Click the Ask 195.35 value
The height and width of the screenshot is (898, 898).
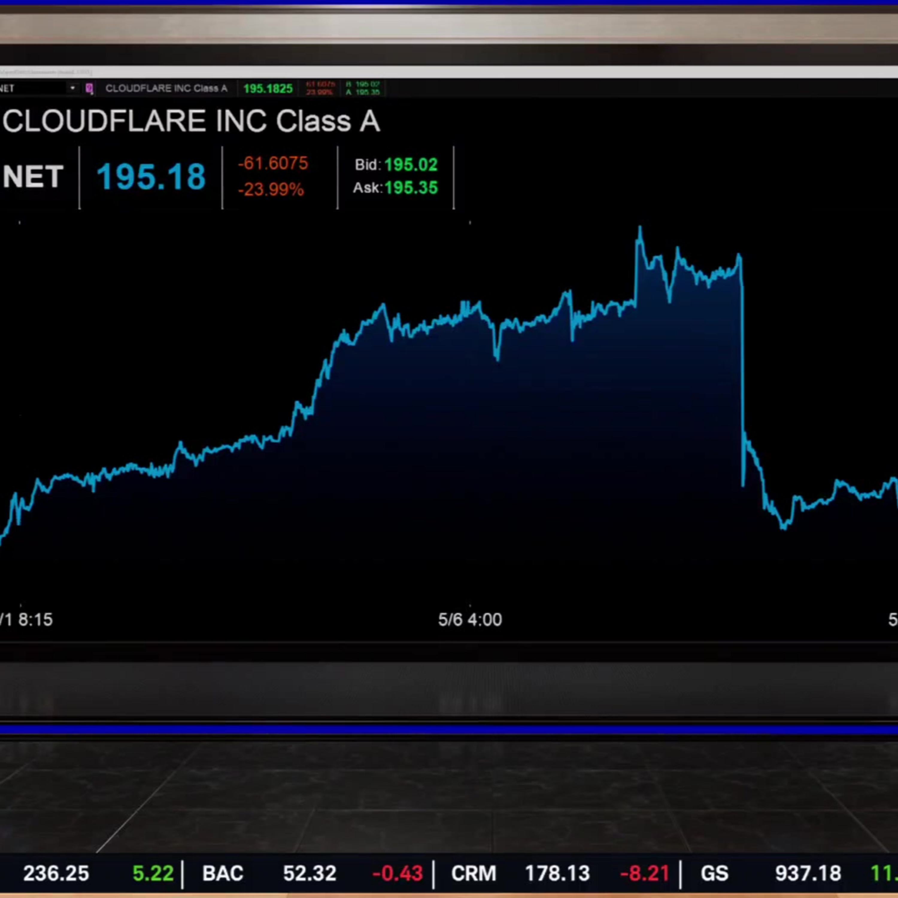(x=395, y=188)
